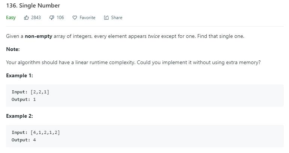The image size is (289, 153).
Task: Click the 2843 likes count
Action: click(x=36, y=18)
